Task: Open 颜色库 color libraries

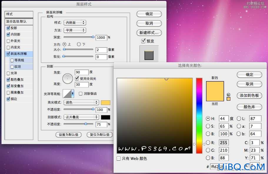Action: tap(249, 107)
